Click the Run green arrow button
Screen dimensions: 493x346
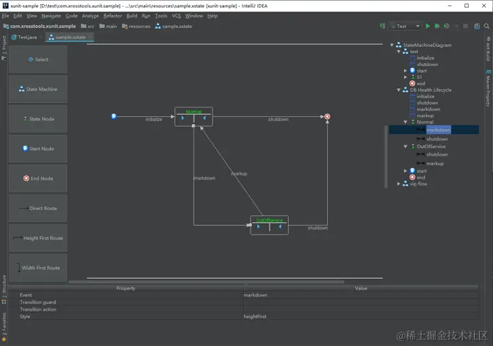[428, 26]
